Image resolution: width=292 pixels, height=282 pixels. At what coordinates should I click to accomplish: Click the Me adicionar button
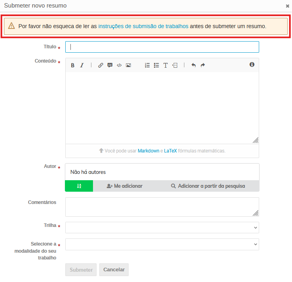coord(125,186)
